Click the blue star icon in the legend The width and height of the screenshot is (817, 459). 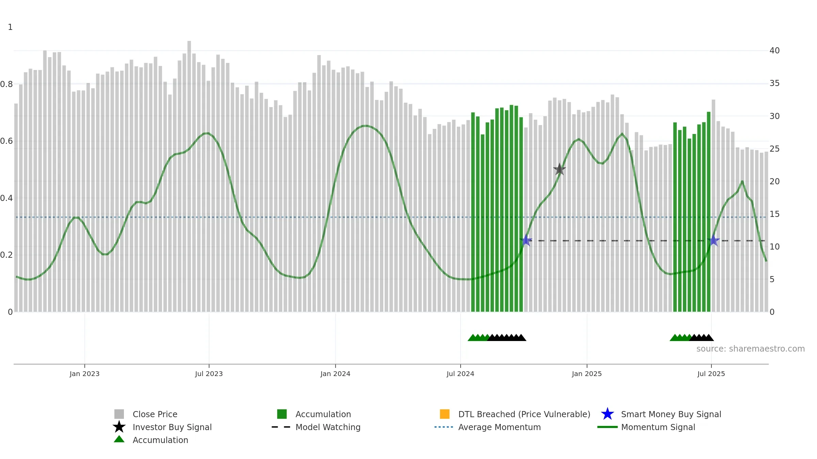pyautogui.click(x=607, y=414)
